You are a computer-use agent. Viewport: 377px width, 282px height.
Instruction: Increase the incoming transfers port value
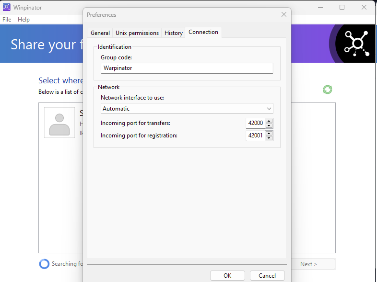pos(269,121)
